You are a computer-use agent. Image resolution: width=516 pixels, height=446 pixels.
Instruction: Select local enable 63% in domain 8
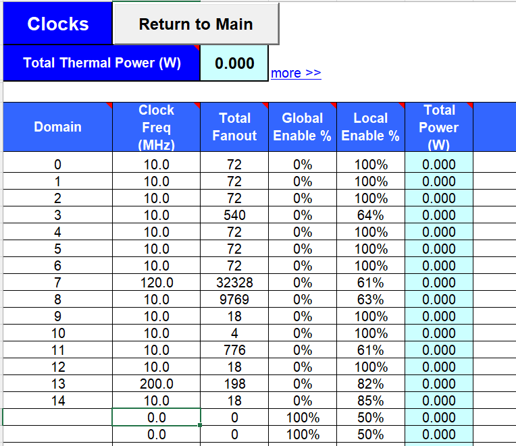pos(371,299)
